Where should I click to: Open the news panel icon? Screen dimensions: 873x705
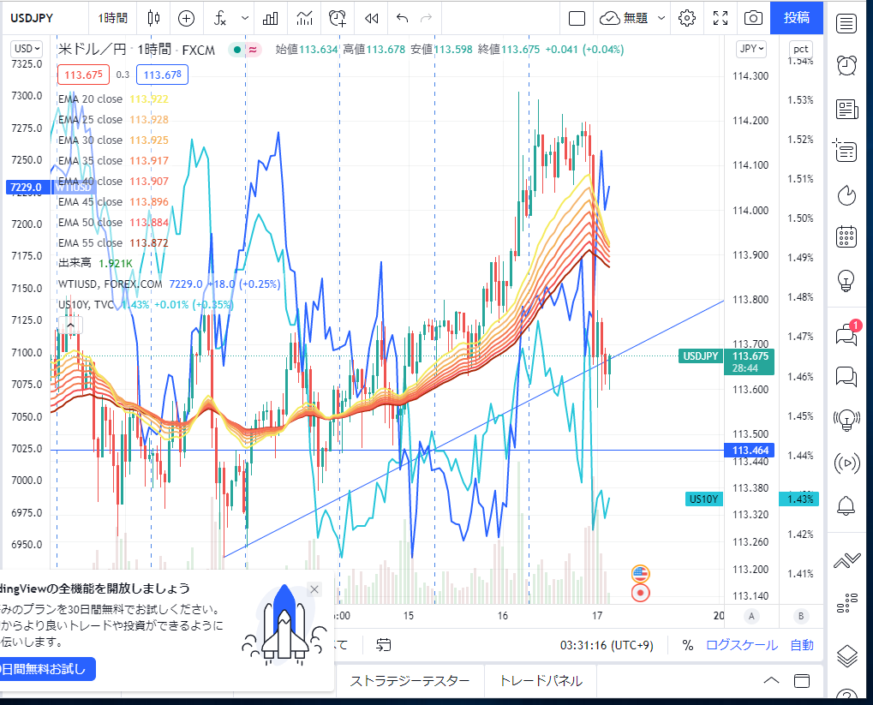[x=846, y=109]
